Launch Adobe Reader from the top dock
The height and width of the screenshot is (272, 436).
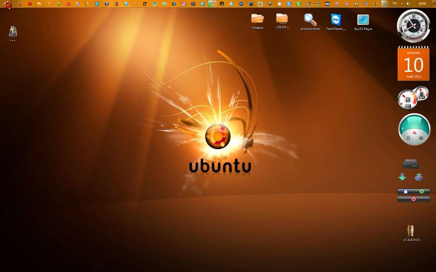69,4
